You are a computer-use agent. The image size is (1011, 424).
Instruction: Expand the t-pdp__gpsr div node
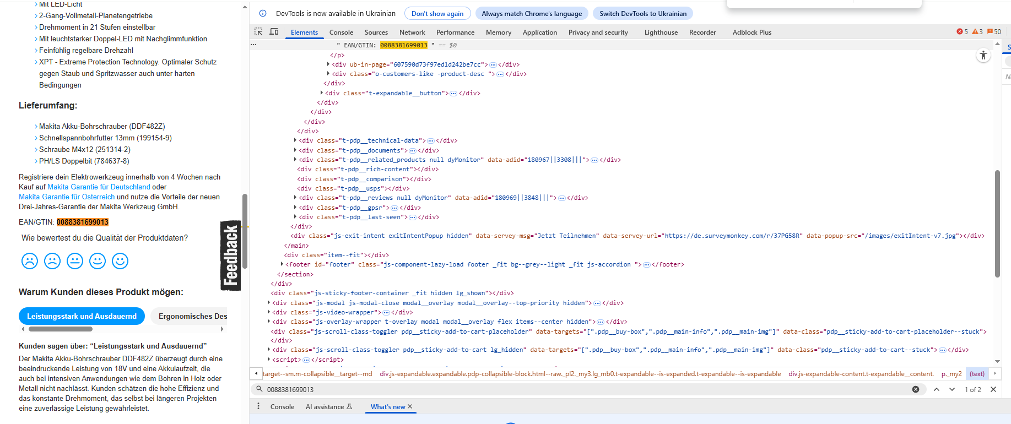pos(295,208)
